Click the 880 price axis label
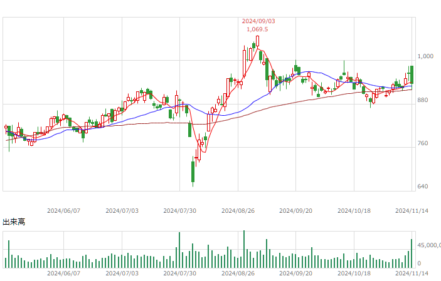Image resolution: width=441 pixels, height=281 pixels. coord(423,100)
